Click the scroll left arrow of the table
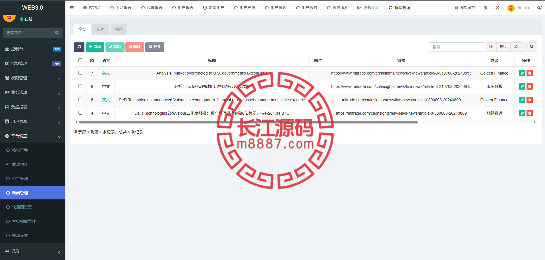This screenshot has height=260, width=545. (76, 122)
